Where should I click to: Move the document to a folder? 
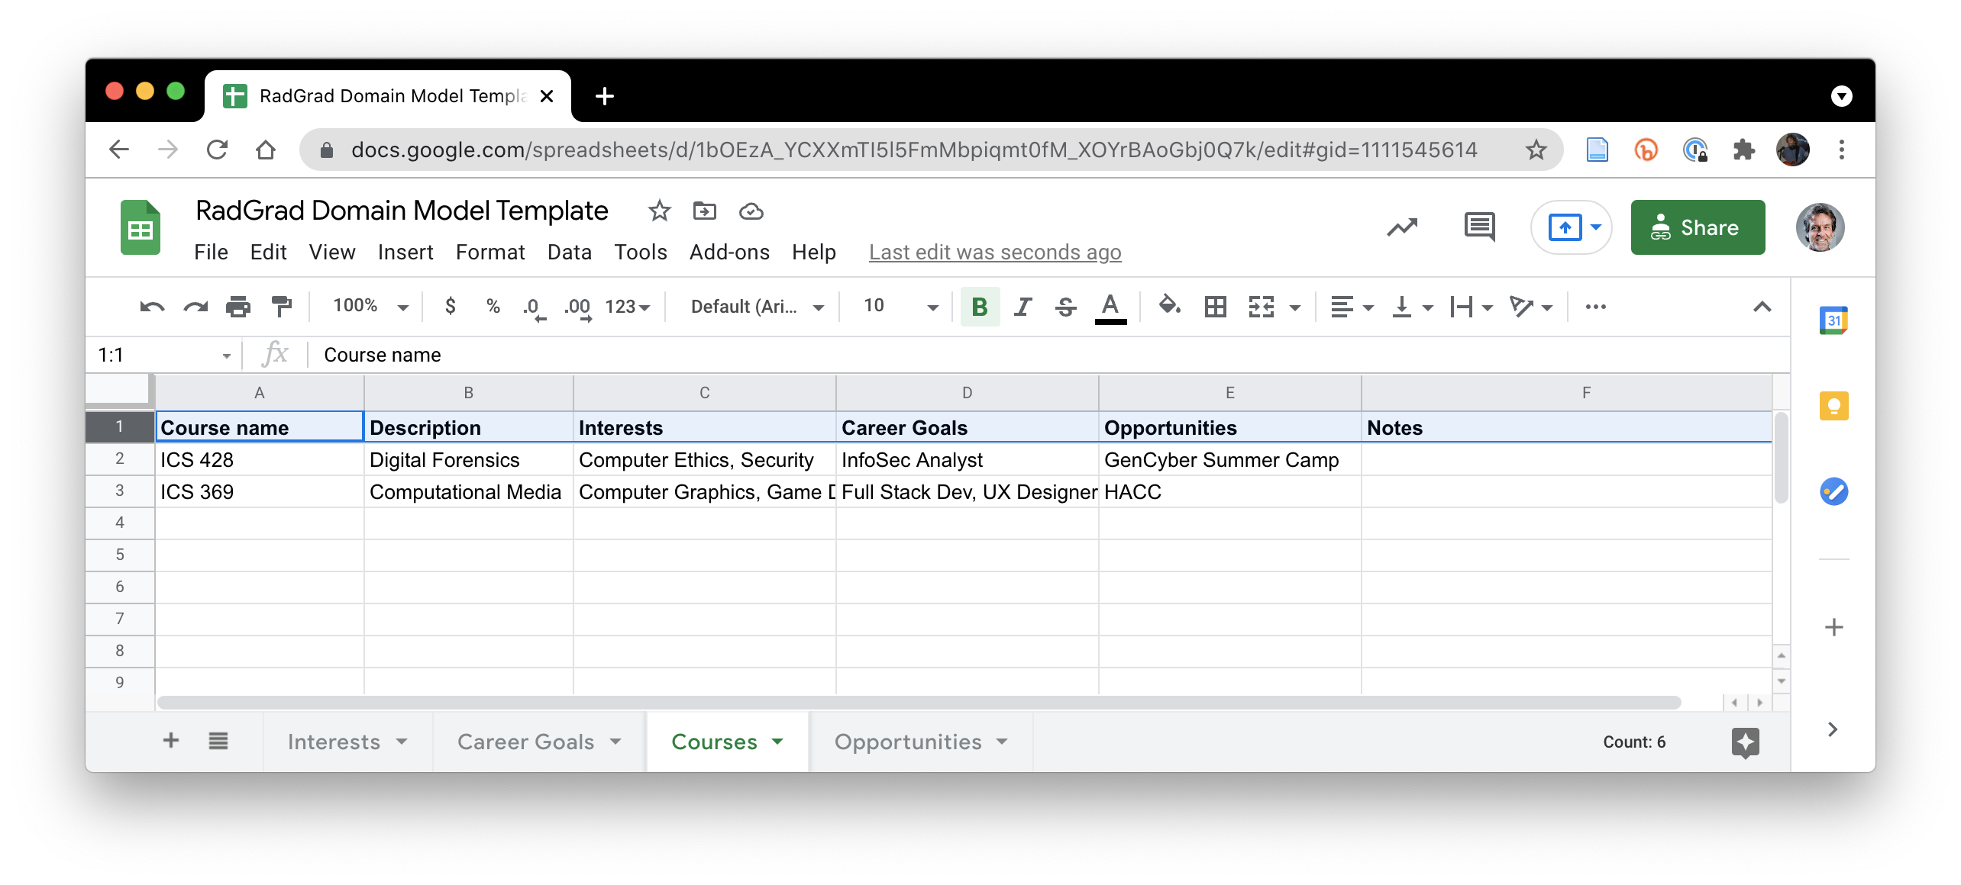tap(704, 211)
